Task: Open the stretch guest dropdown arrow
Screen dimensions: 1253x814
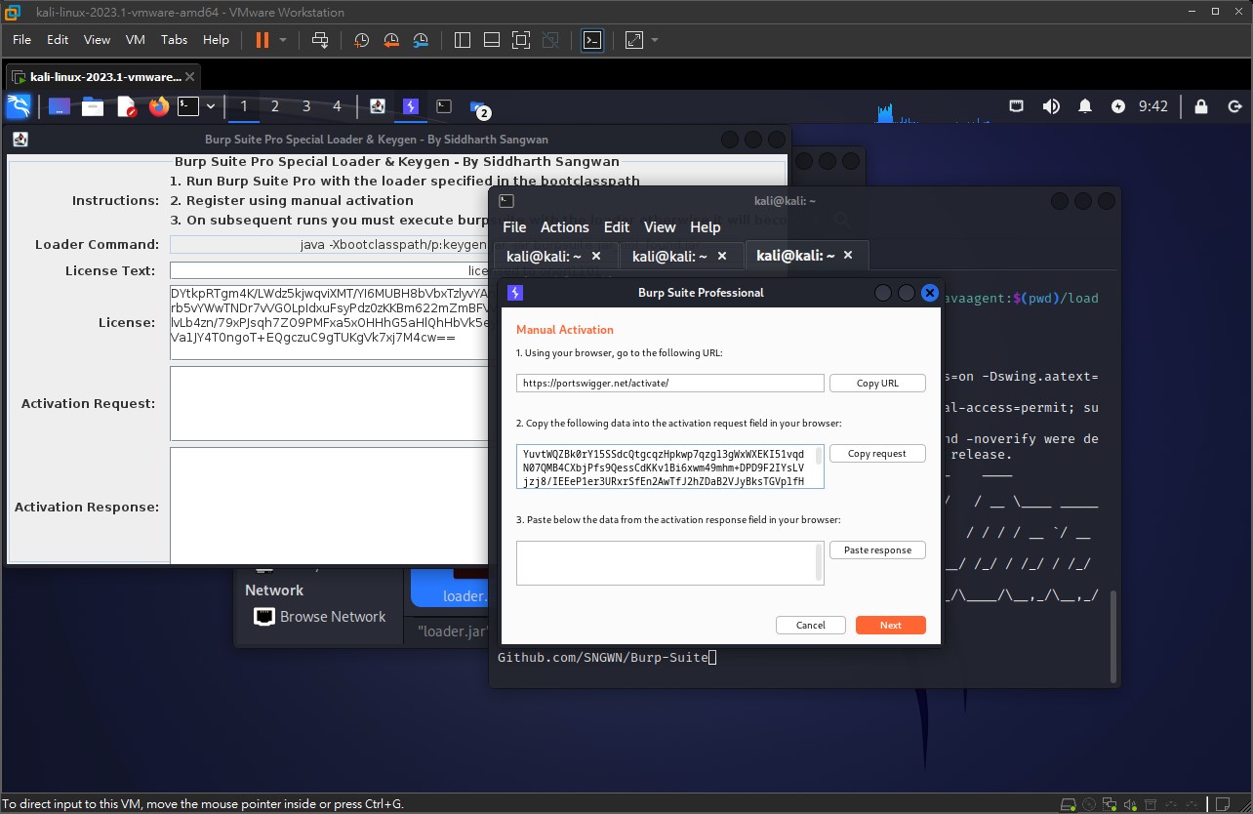Action: 655,40
